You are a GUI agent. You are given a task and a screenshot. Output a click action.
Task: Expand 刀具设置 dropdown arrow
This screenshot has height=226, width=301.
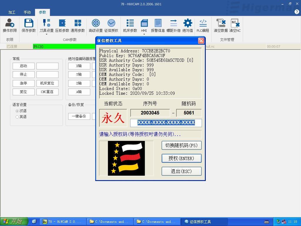click(46, 34)
